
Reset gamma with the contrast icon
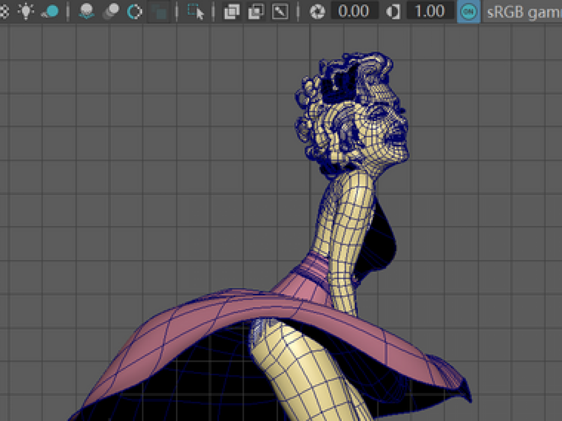393,12
